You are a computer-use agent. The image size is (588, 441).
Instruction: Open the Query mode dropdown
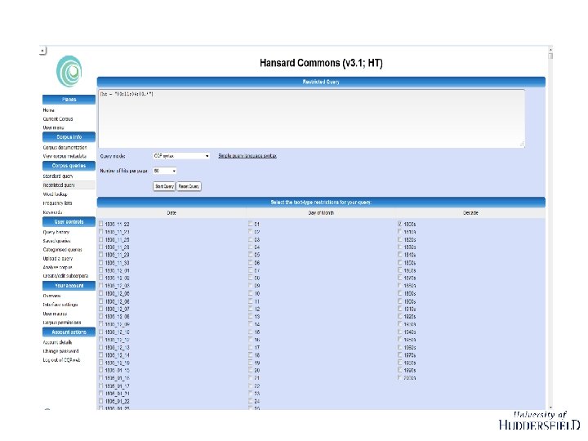181,156
